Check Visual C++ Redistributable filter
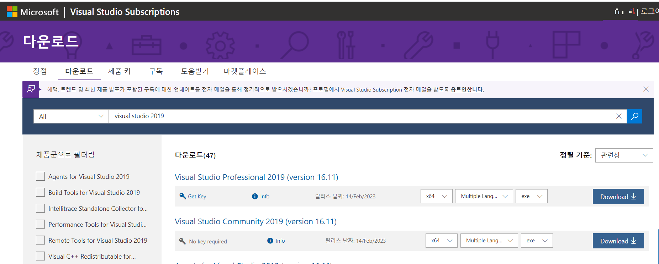This screenshot has height=264, width=659. tap(41, 256)
